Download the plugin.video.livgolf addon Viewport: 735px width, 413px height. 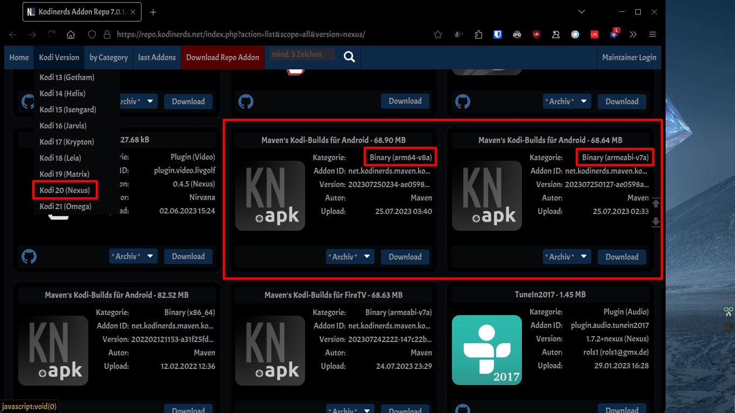188,256
